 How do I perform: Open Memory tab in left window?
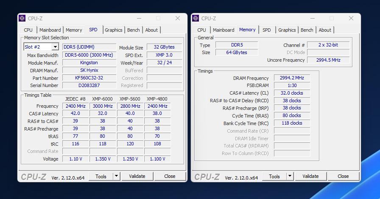[74, 30]
